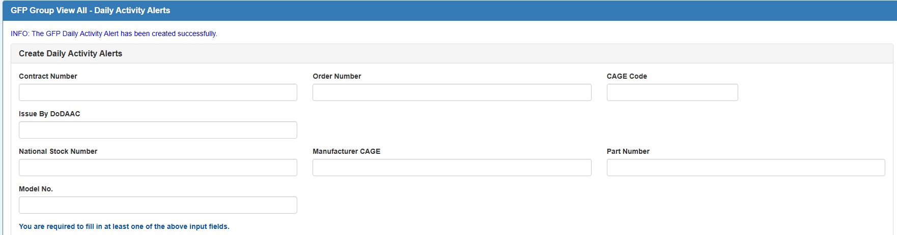Click the CAGE Code label
The height and width of the screenshot is (235, 897).
[627, 76]
